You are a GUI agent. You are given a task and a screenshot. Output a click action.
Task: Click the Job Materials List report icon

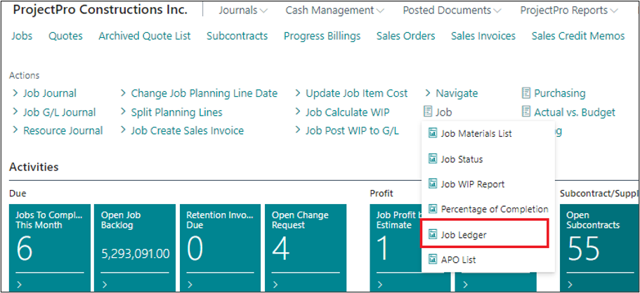433,134
